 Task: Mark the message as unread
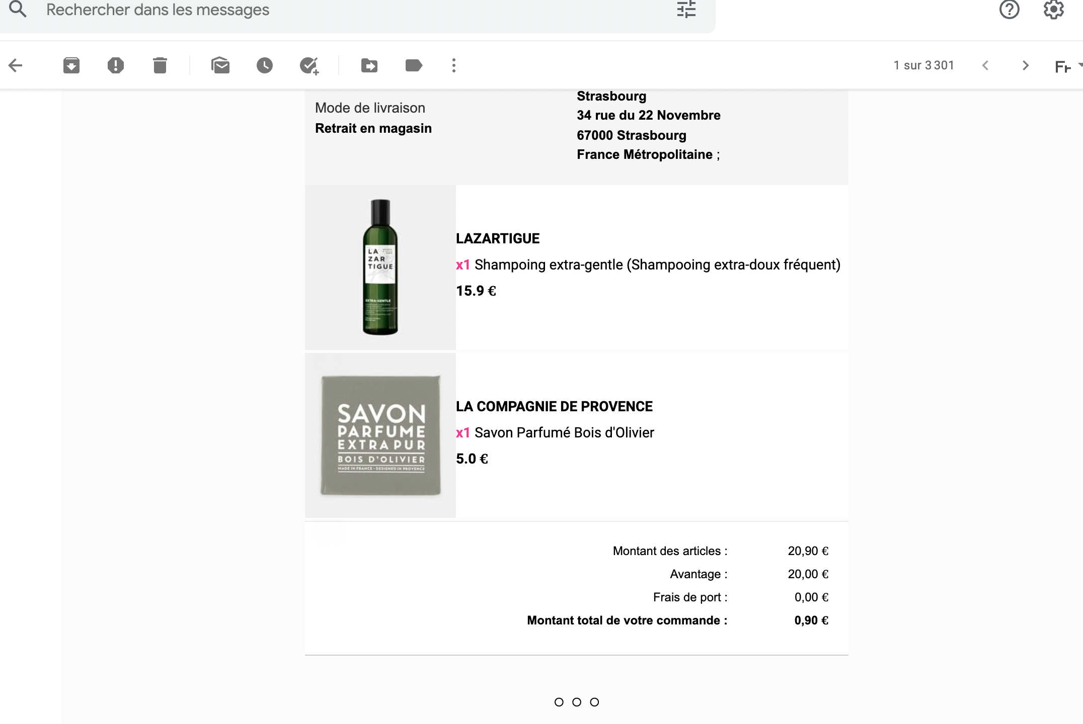click(x=220, y=65)
